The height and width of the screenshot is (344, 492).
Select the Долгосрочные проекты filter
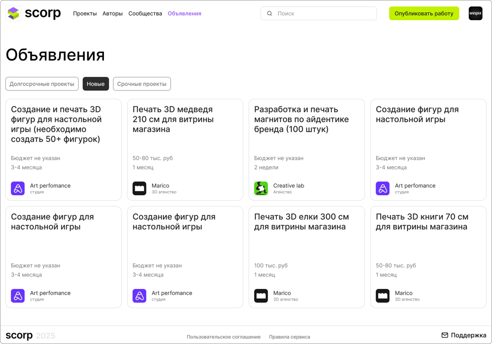pos(42,84)
